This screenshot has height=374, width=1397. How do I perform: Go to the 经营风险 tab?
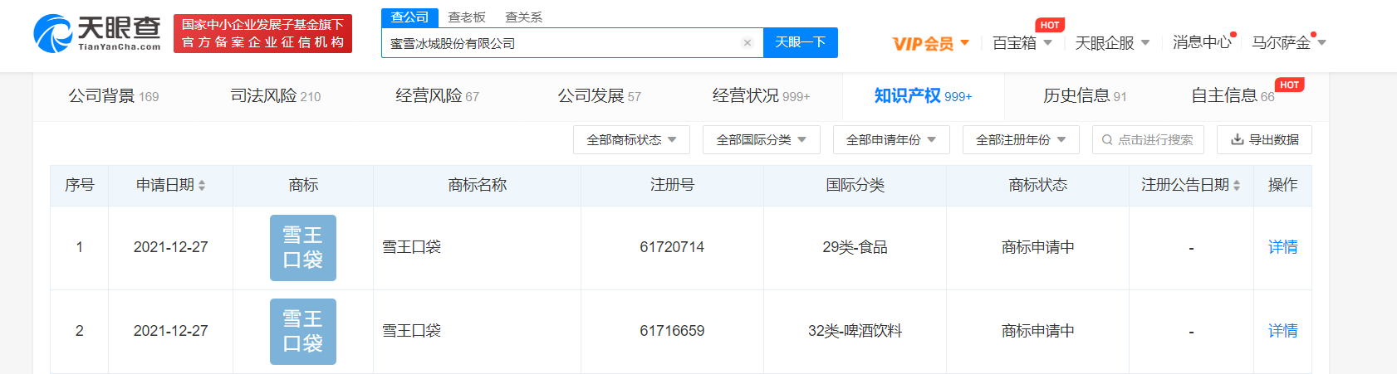tap(438, 96)
